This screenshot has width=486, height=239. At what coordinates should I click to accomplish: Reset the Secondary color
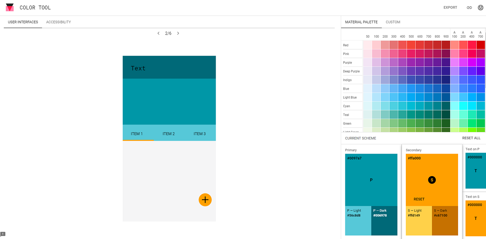[419, 199]
